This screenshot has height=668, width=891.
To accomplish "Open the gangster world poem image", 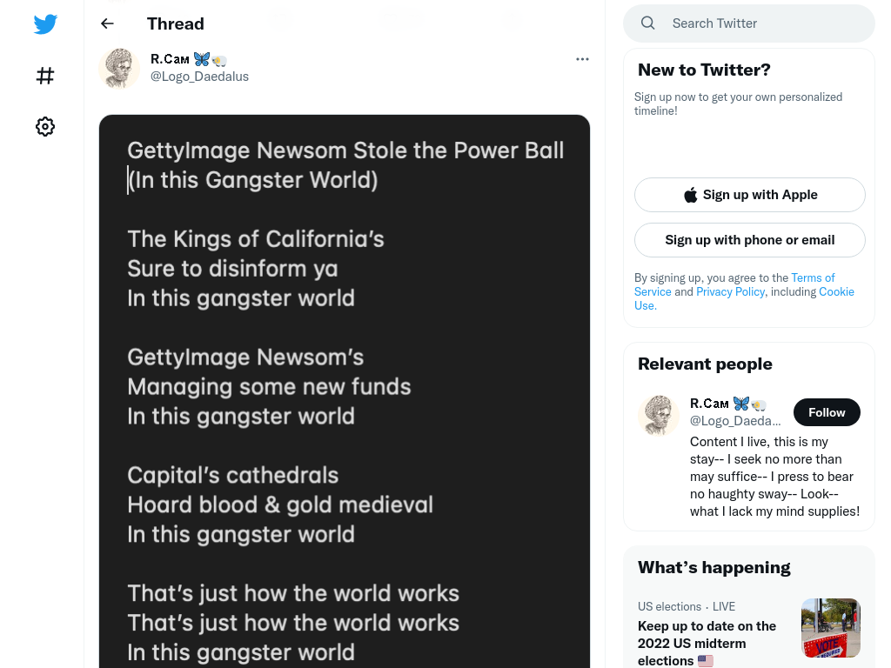I will point(345,391).
